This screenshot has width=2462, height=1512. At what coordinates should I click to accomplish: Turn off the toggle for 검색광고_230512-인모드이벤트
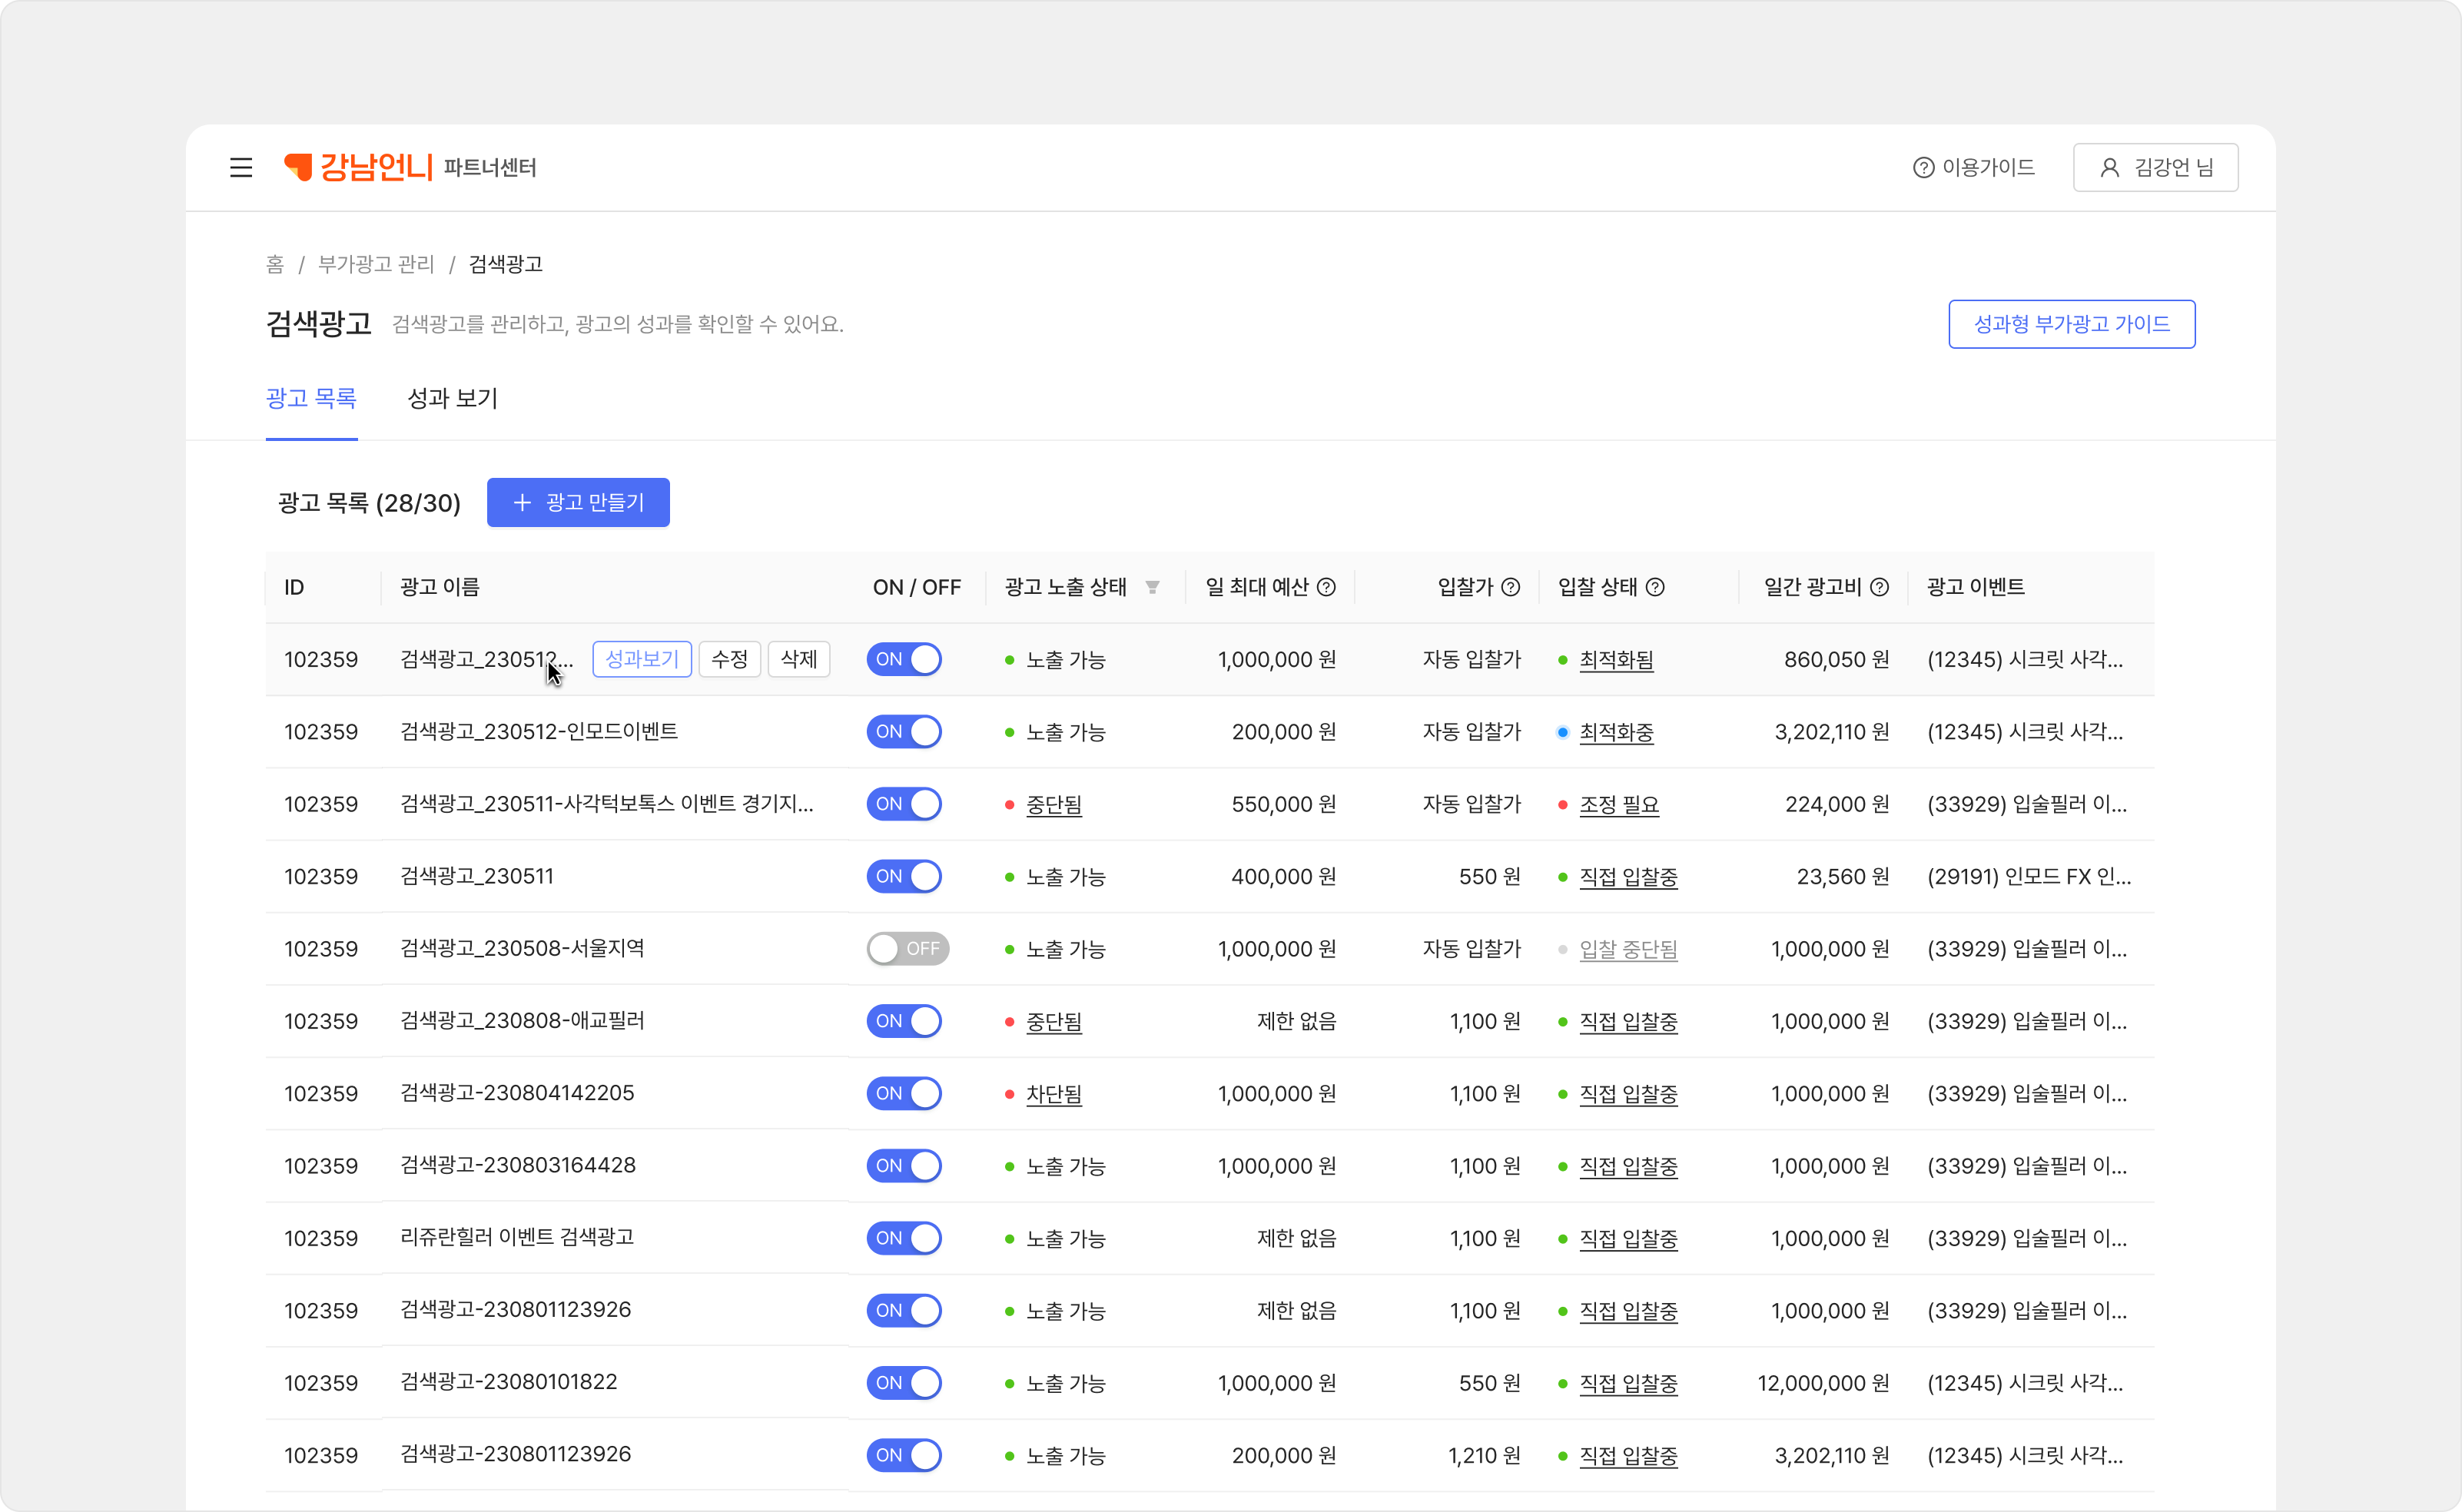click(904, 732)
